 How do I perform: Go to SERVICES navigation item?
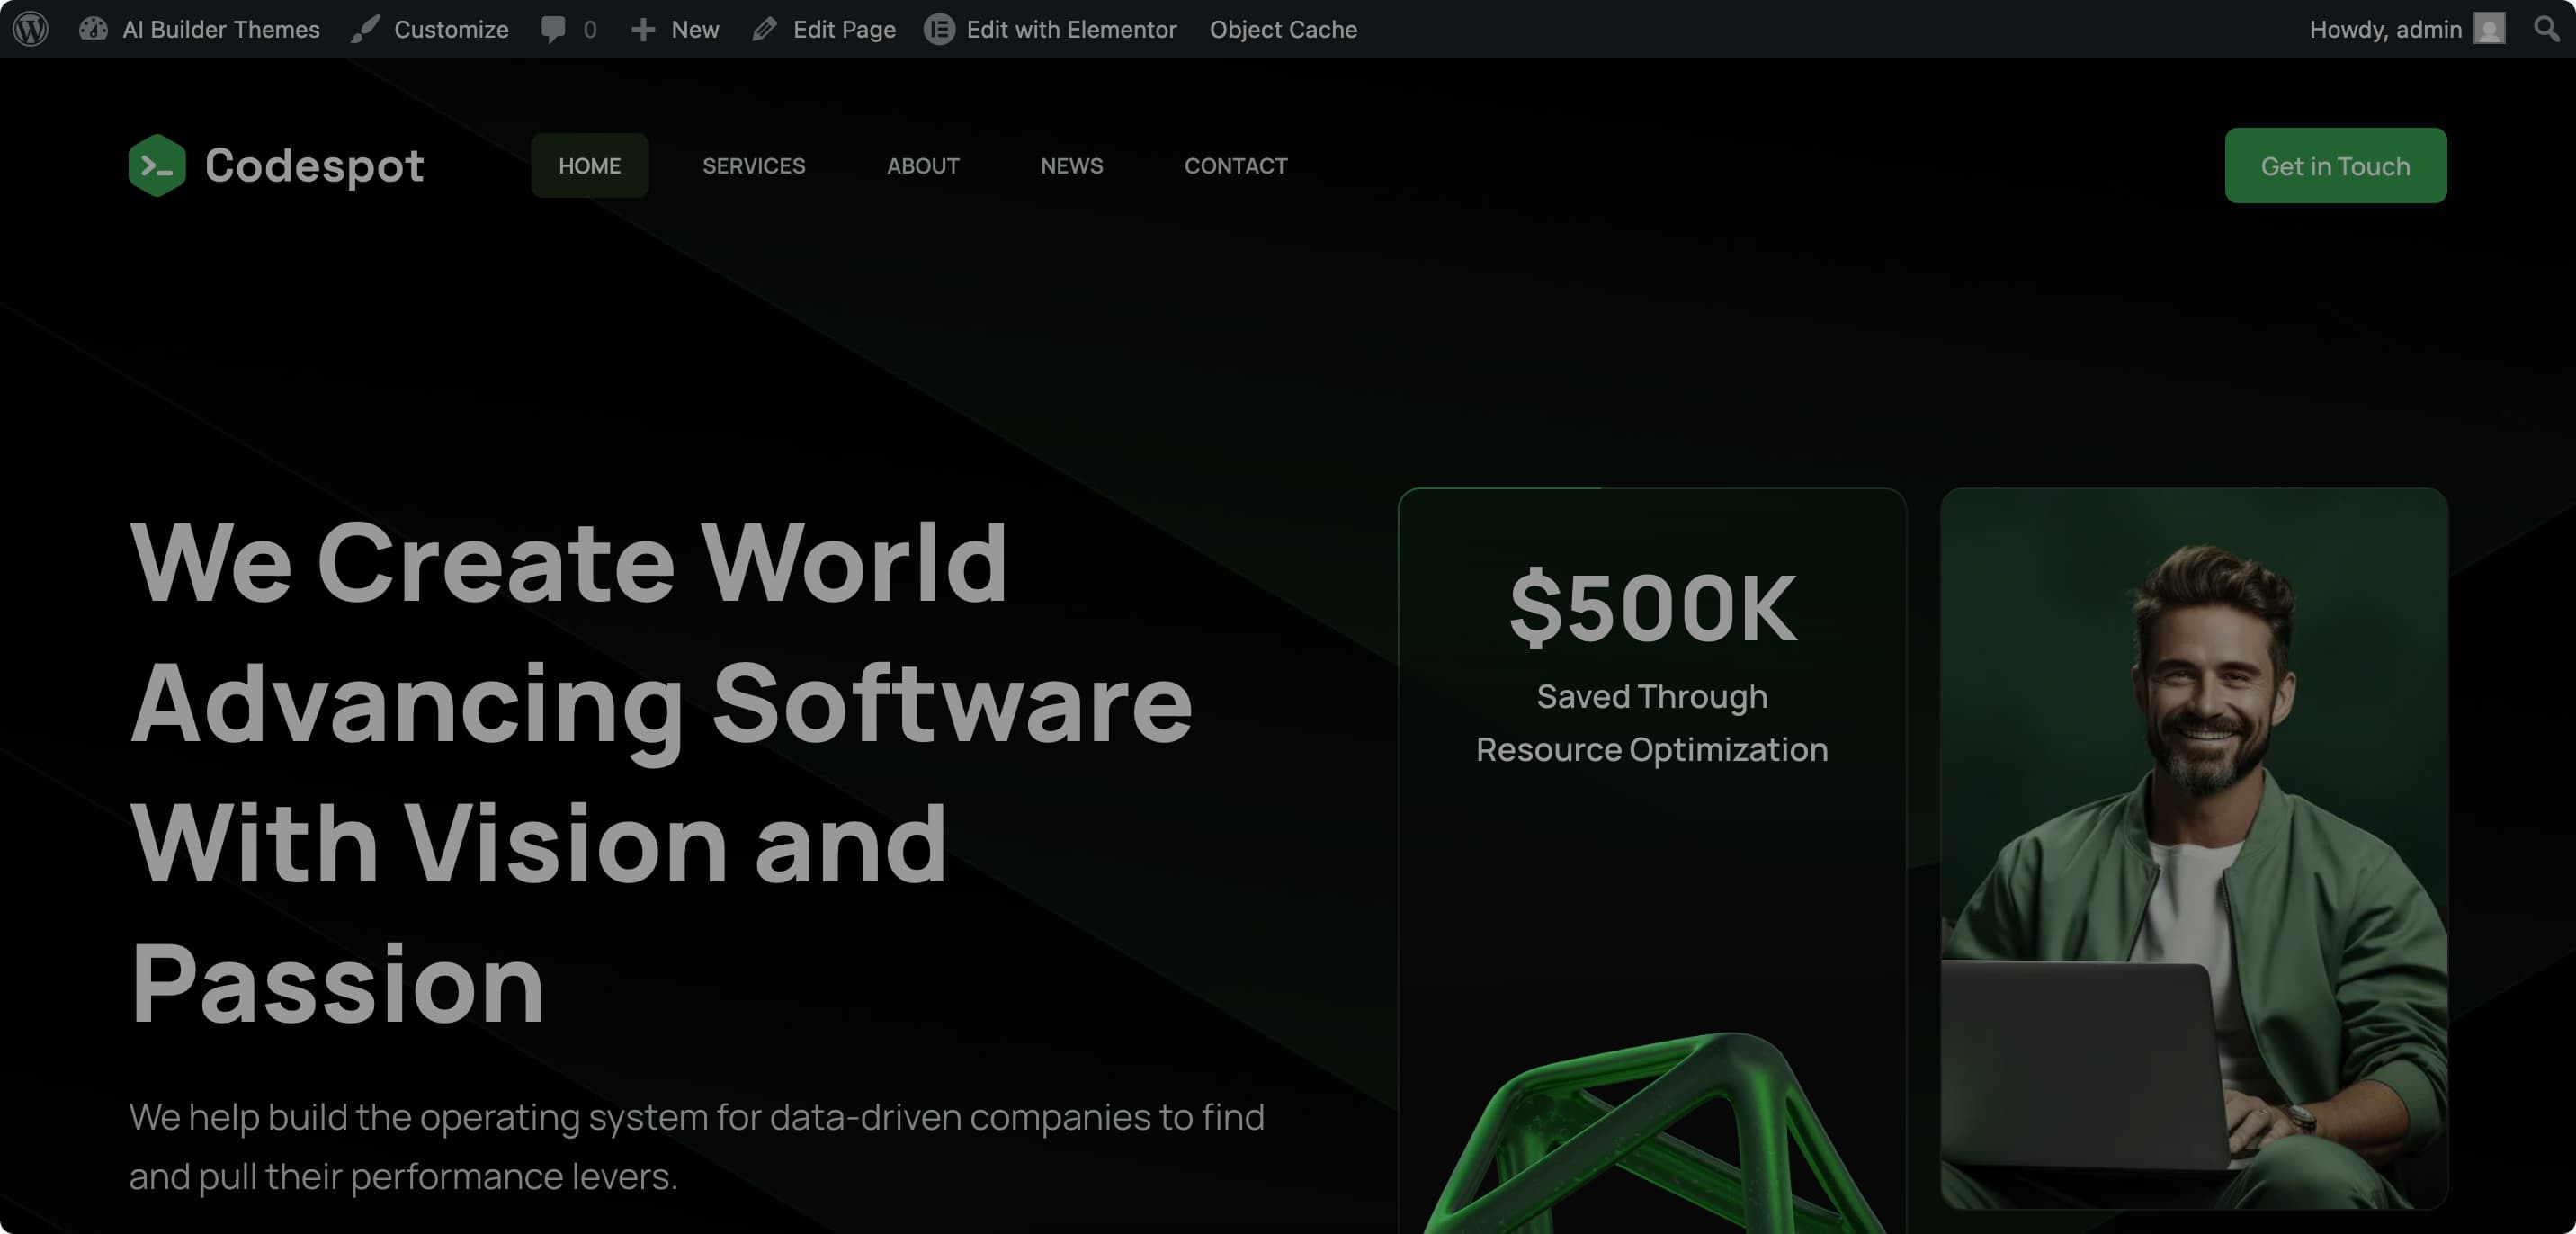coord(753,166)
